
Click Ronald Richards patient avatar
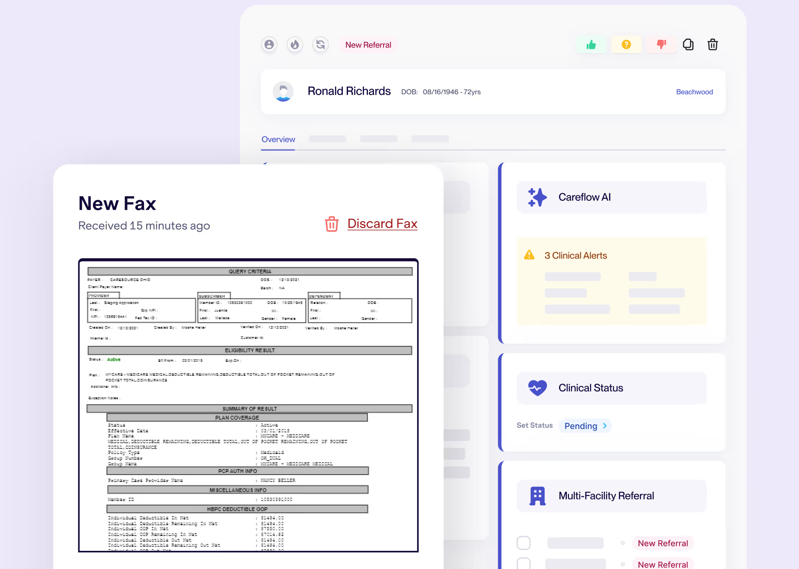tap(283, 92)
